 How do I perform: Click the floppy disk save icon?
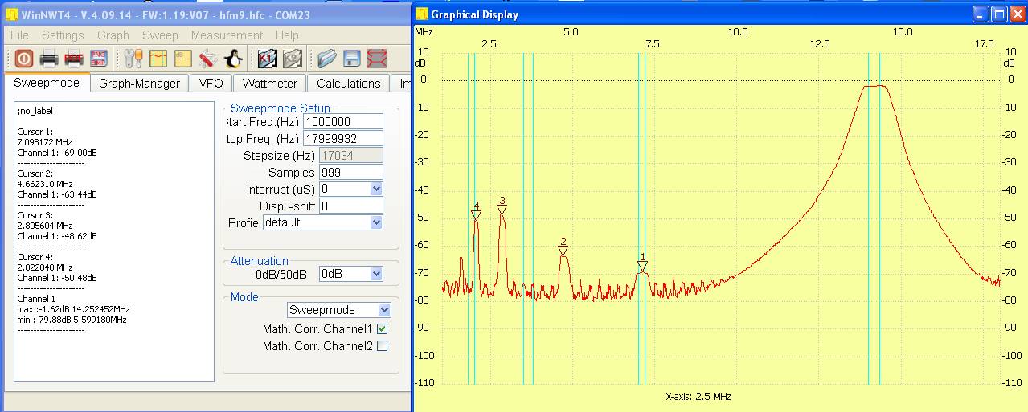coord(351,59)
